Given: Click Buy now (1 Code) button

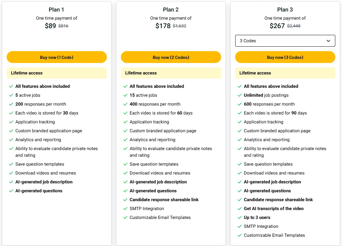Looking at the screenshot, I should 57,57.
